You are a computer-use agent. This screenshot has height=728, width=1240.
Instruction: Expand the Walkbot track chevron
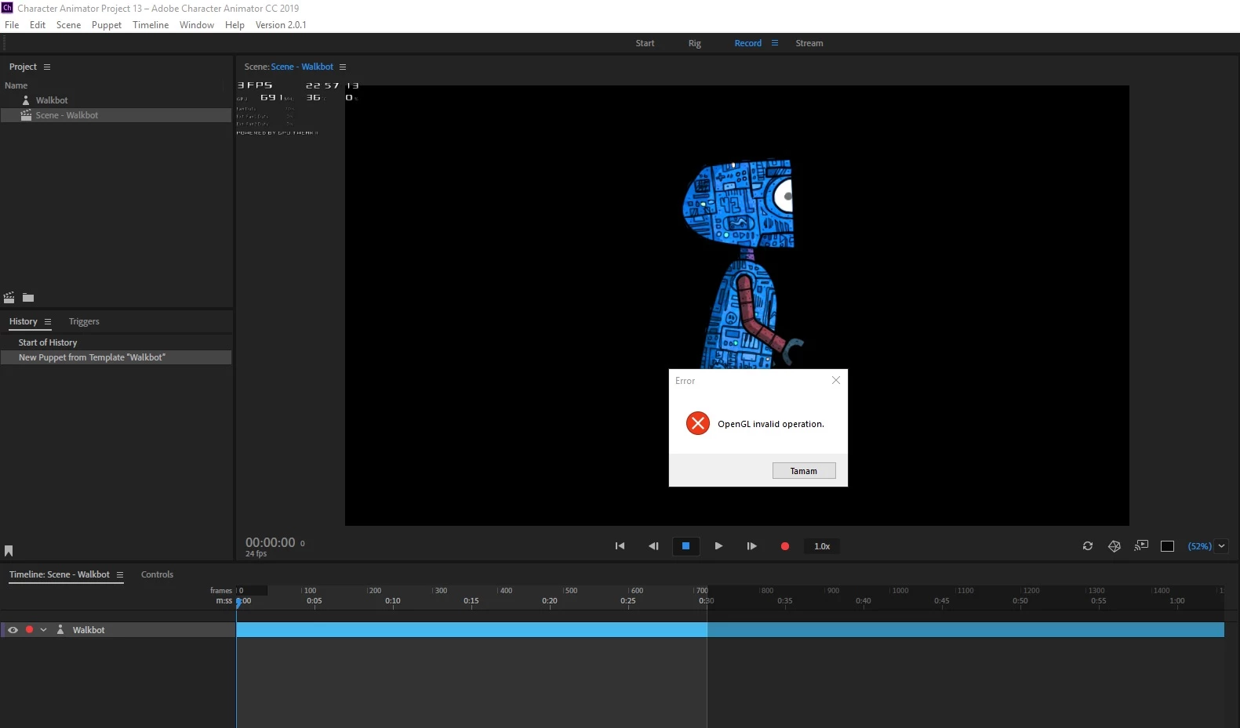[43, 630]
